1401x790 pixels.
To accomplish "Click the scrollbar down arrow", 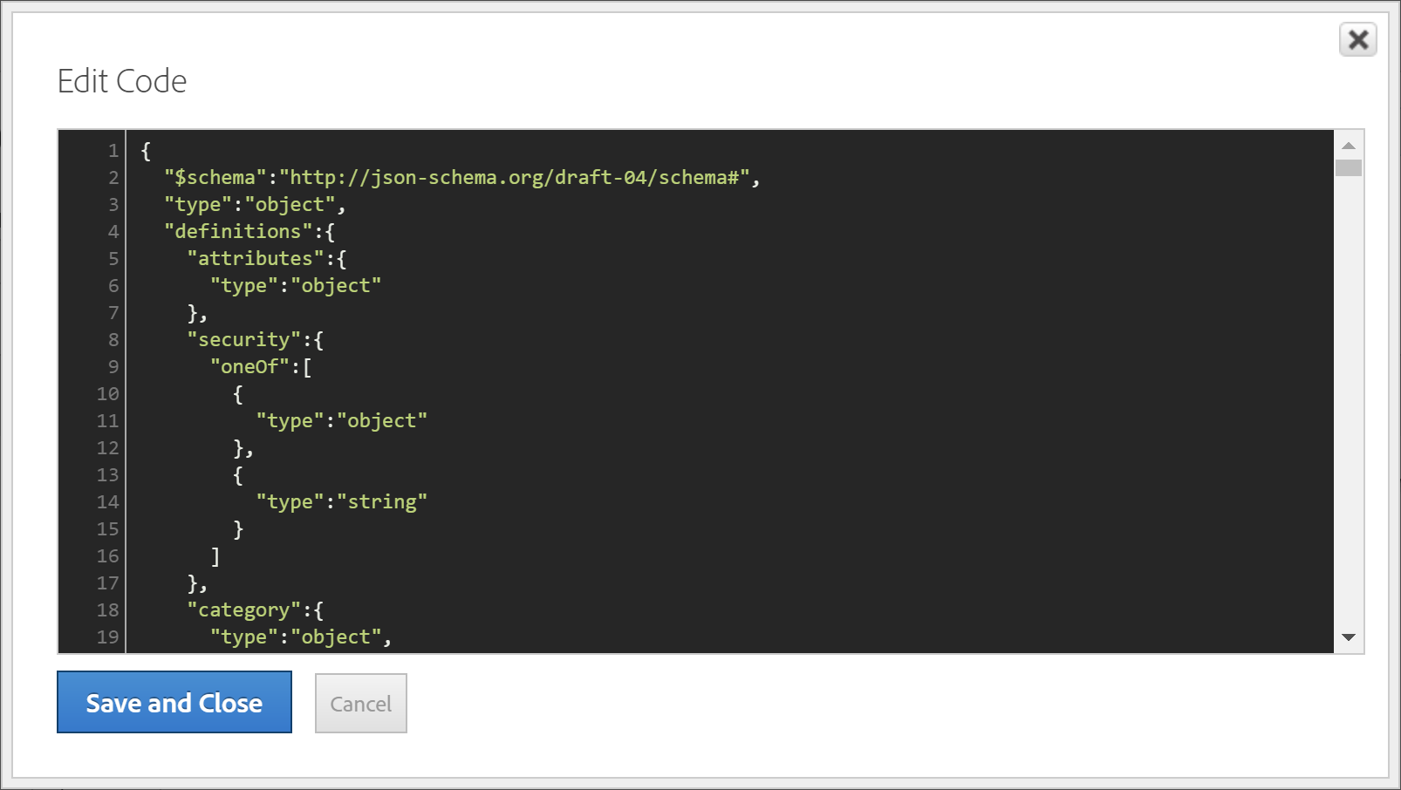I will (1349, 637).
